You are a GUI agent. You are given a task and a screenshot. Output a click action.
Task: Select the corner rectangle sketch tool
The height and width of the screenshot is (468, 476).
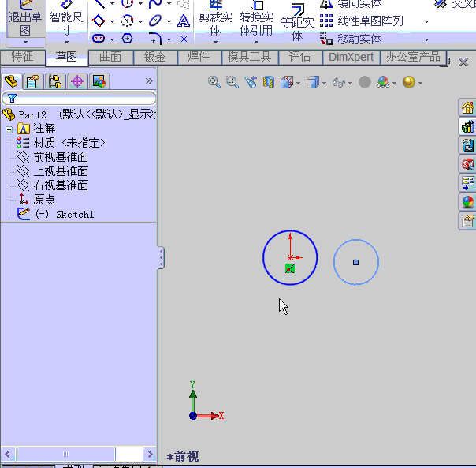[x=99, y=21]
